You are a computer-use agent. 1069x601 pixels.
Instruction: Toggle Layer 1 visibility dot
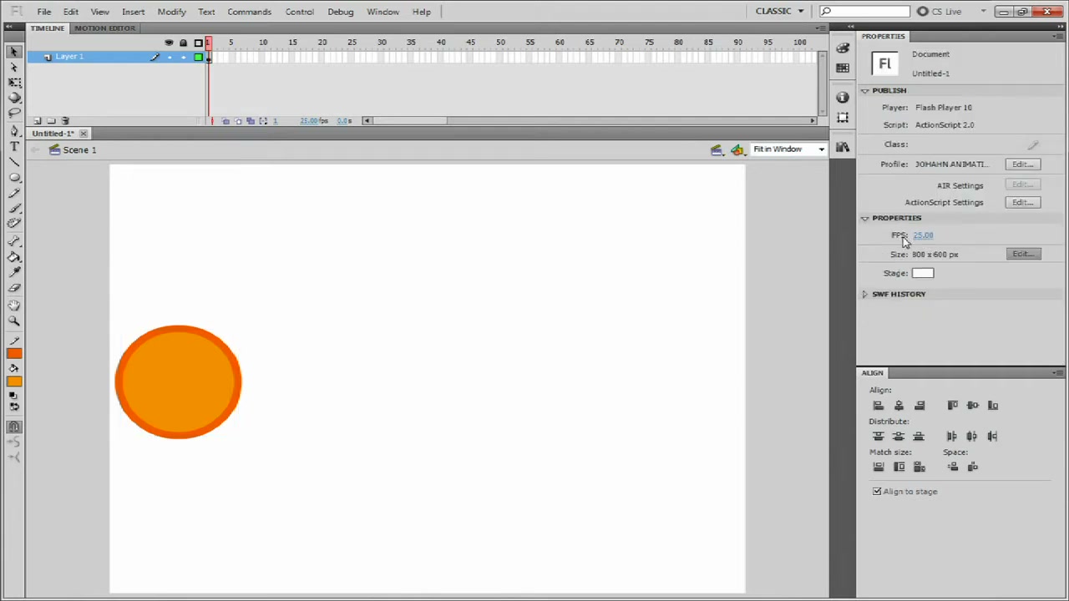170,57
